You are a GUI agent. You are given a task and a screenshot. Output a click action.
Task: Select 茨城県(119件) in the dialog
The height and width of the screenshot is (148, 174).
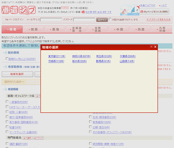[56, 61]
